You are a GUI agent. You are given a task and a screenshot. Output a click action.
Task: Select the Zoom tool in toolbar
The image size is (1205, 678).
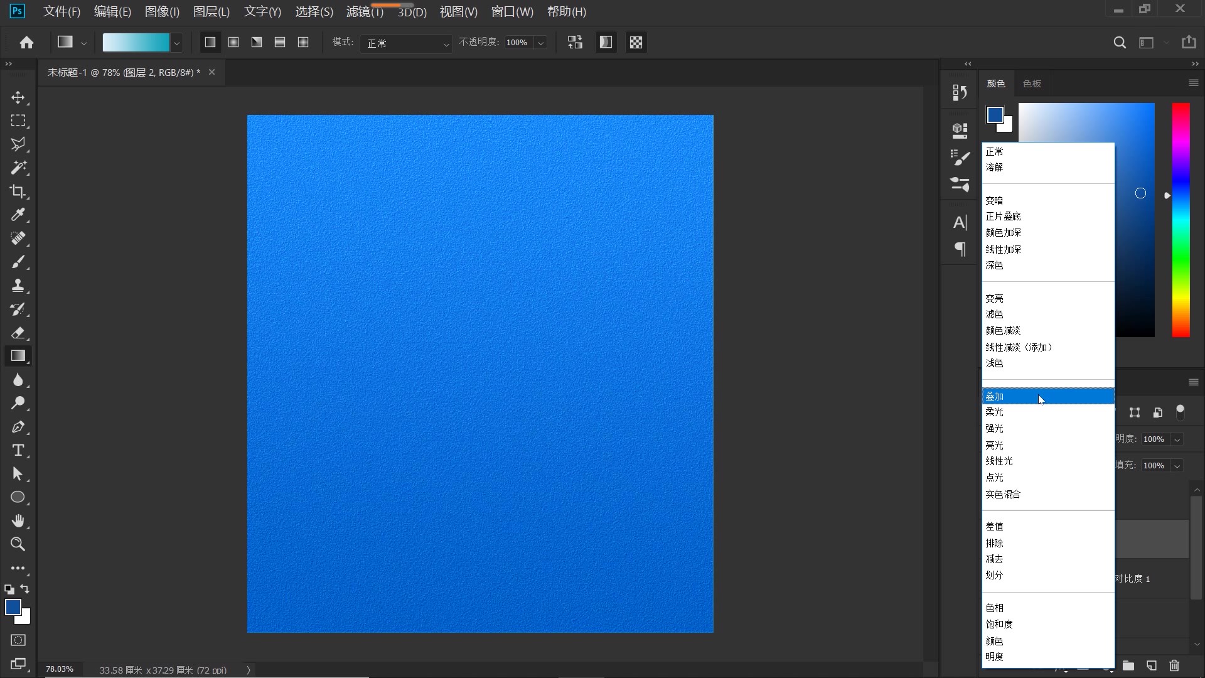point(18,544)
